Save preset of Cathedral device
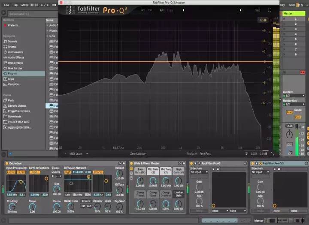The image size is (309, 225). click(x=124, y=163)
